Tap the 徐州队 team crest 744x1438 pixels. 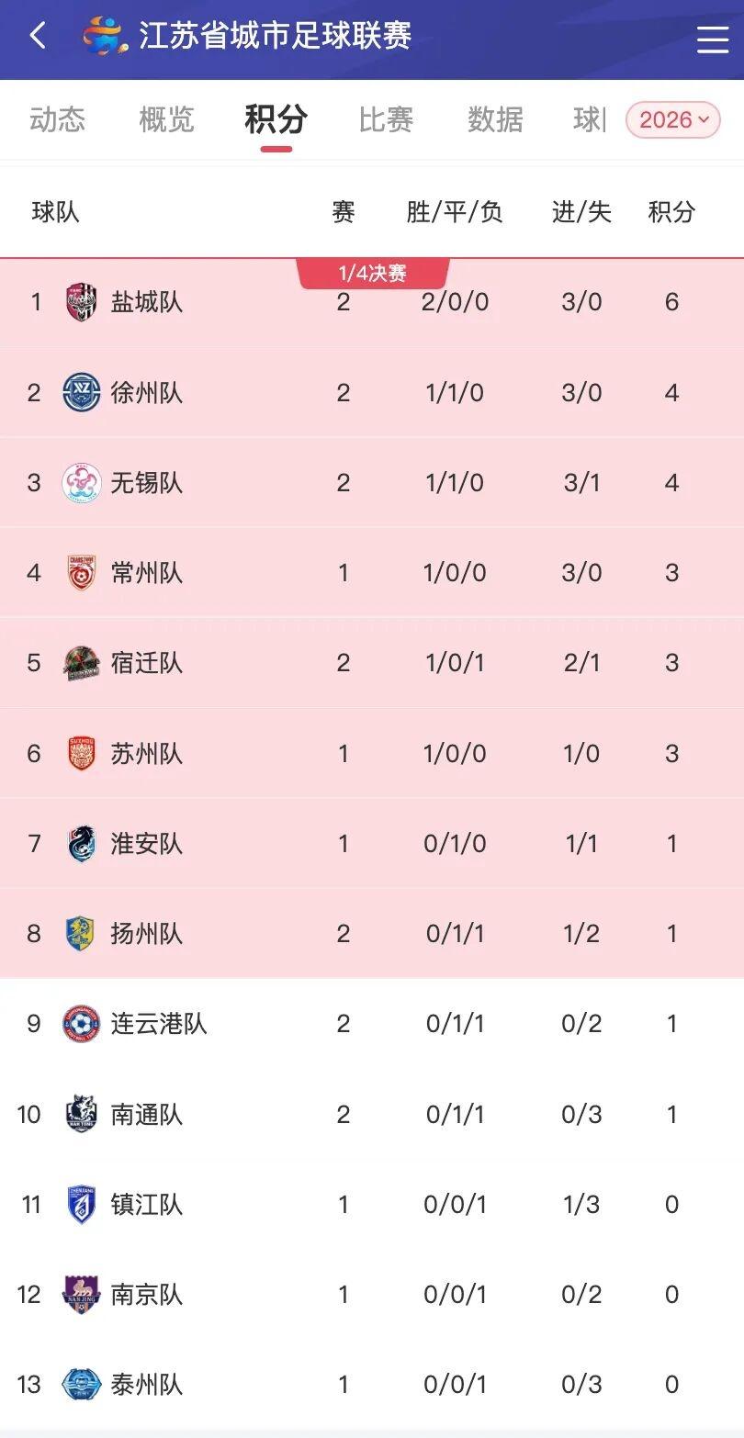click(x=82, y=393)
